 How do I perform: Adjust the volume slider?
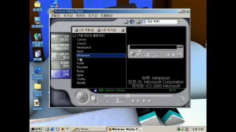118,100
